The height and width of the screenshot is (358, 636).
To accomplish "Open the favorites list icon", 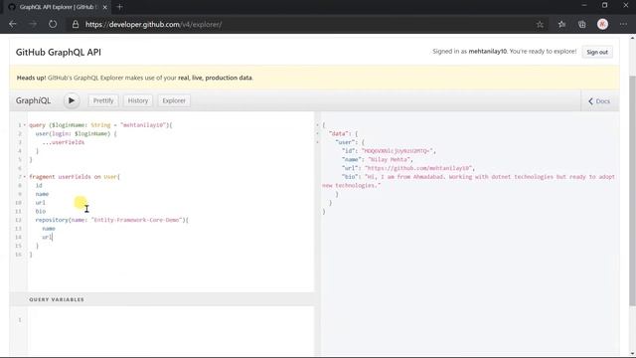I will pos(561,24).
